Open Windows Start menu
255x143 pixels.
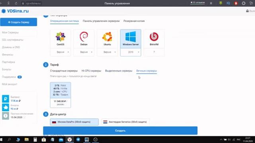click(x=1, y=139)
